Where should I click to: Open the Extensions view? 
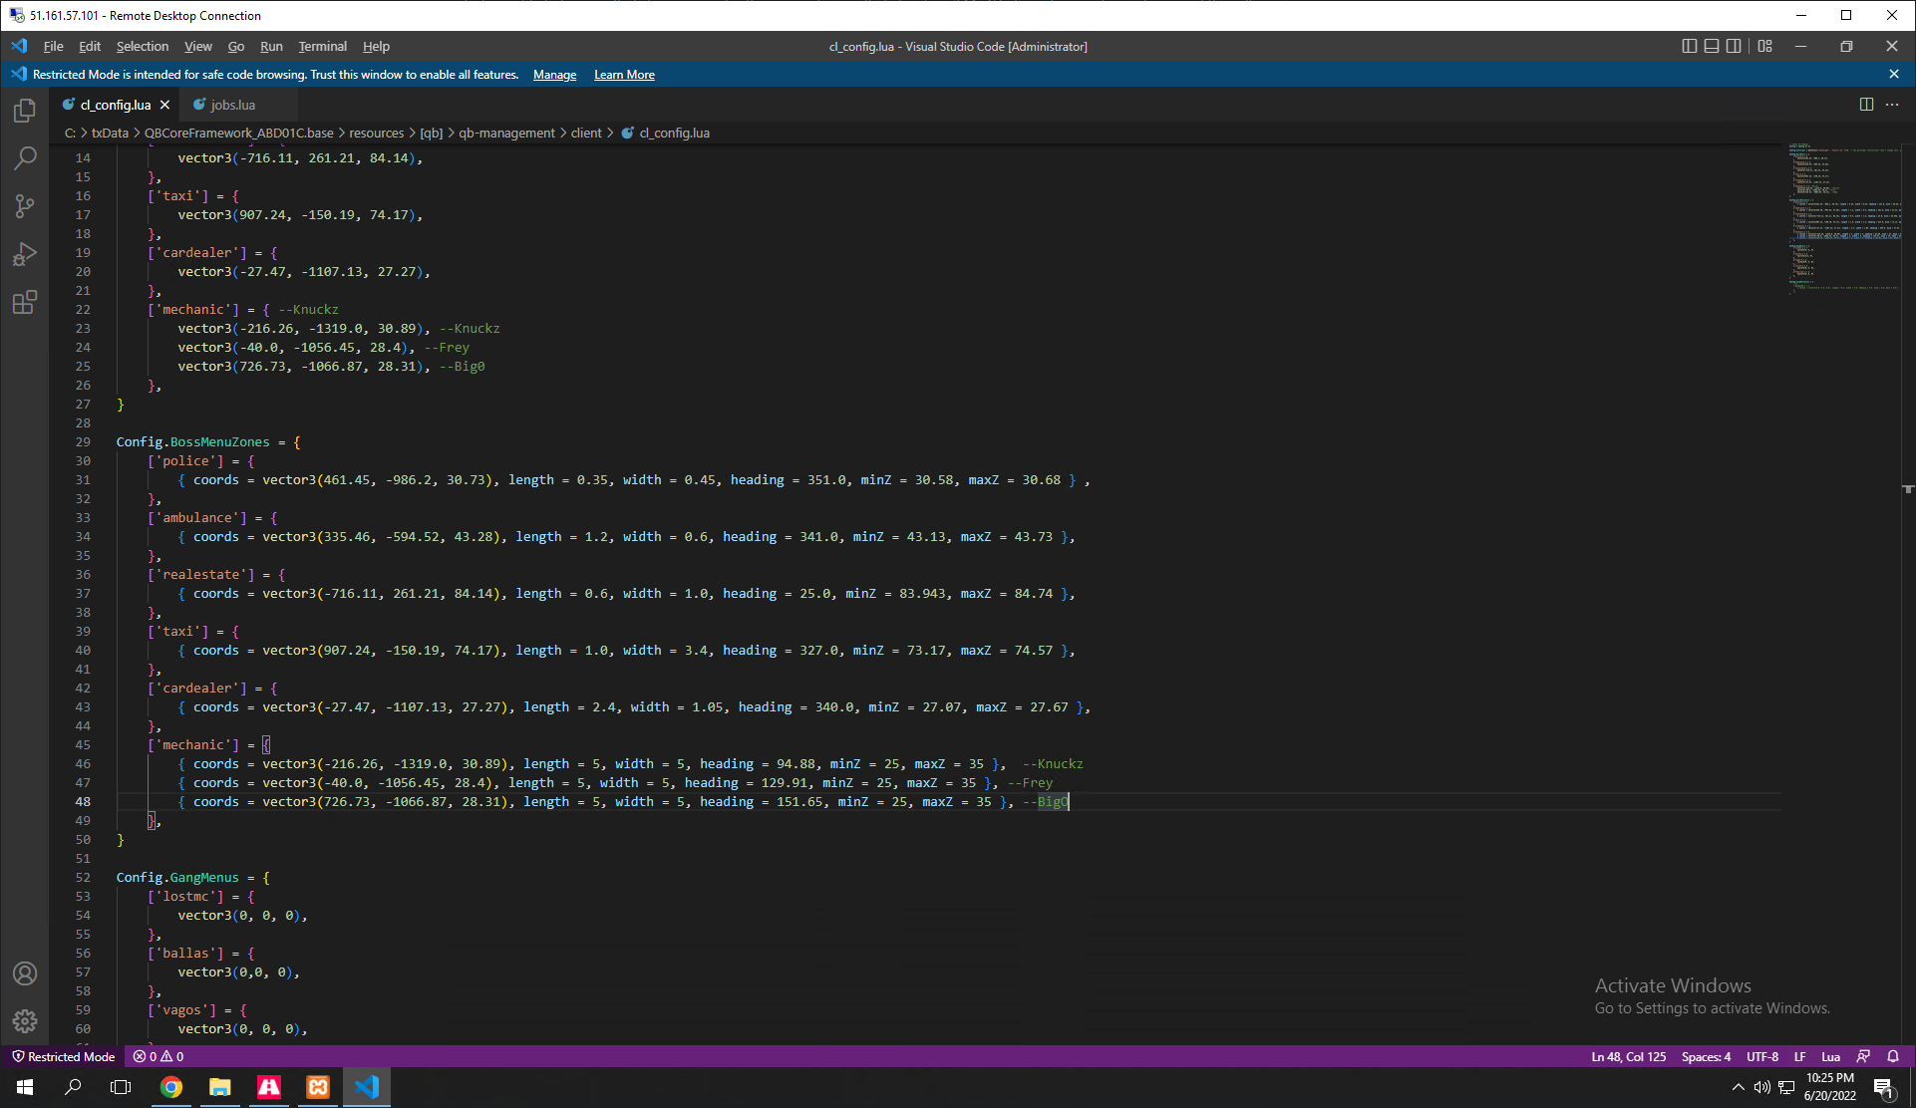24,302
